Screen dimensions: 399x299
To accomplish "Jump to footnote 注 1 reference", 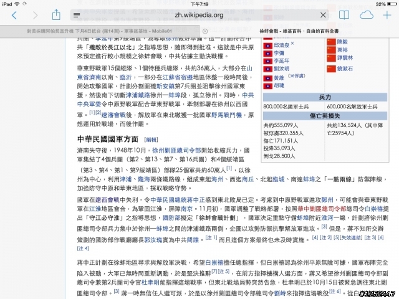I will (x=211, y=238).
